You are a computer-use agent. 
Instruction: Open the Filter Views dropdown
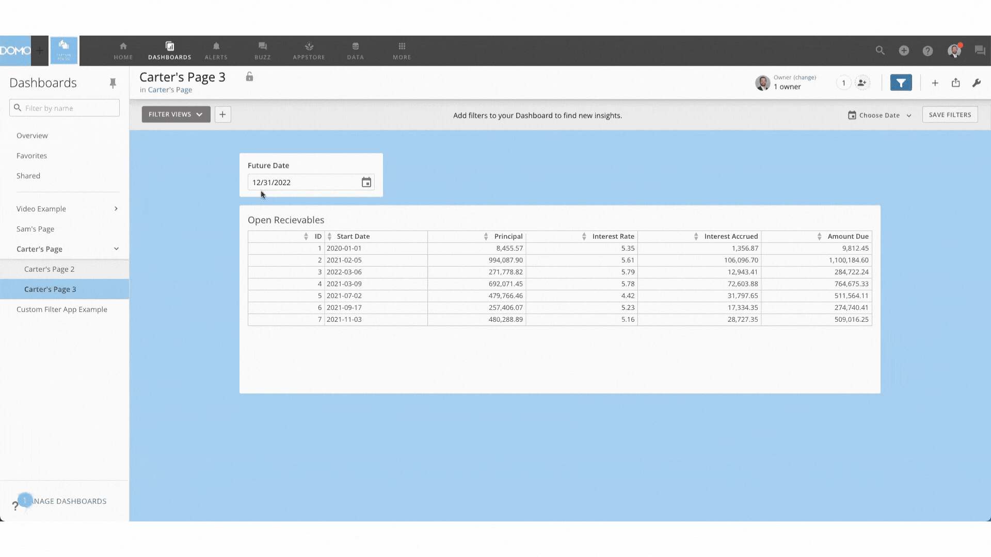[175, 114]
